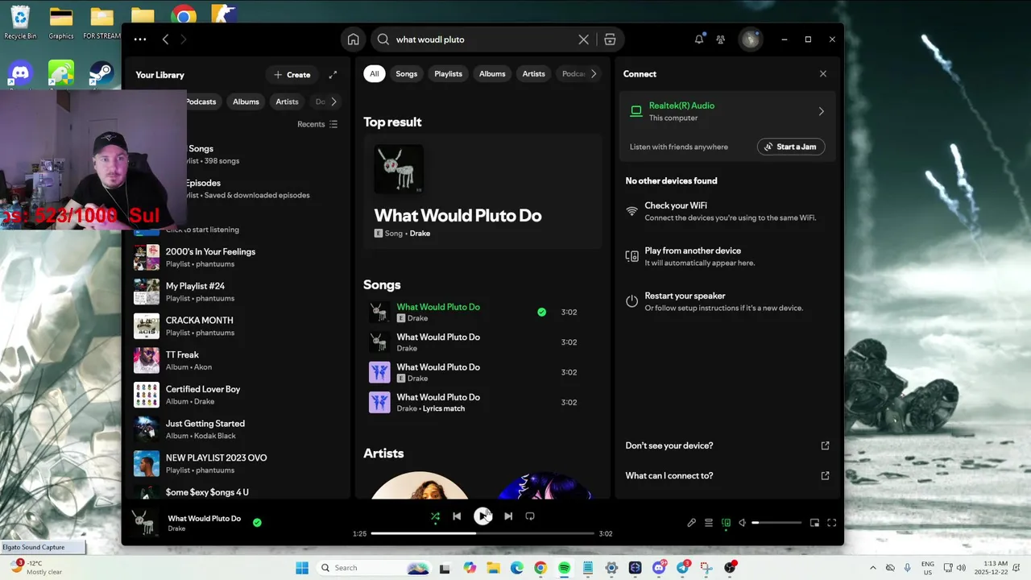Viewport: 1031px width, 580px height.
Task: Clear the search field with the X
Action: (584, 39)
